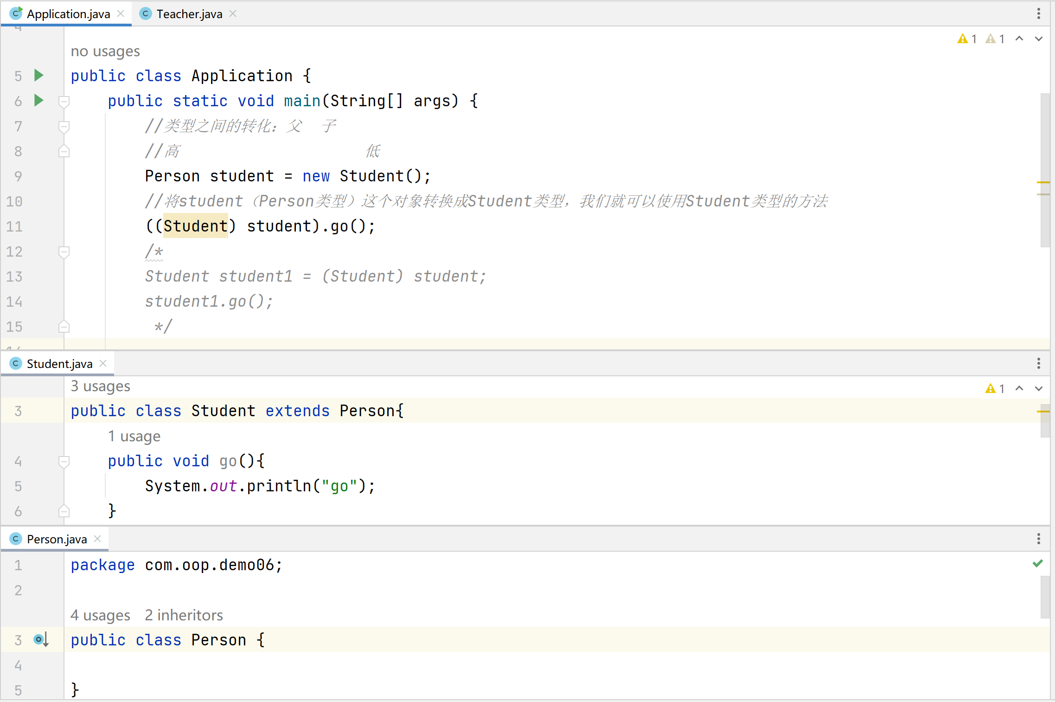Screen dimensions: 1055x702
Task: Click the green checkmark in Person.java
Action: coord(1038,563)
